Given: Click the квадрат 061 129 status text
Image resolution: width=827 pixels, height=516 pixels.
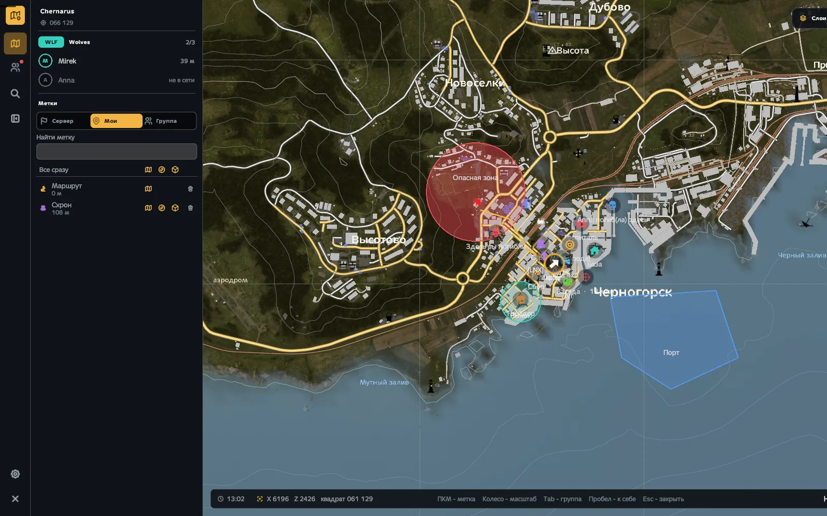Looking at the screenshot, I should tap(346, 499).
